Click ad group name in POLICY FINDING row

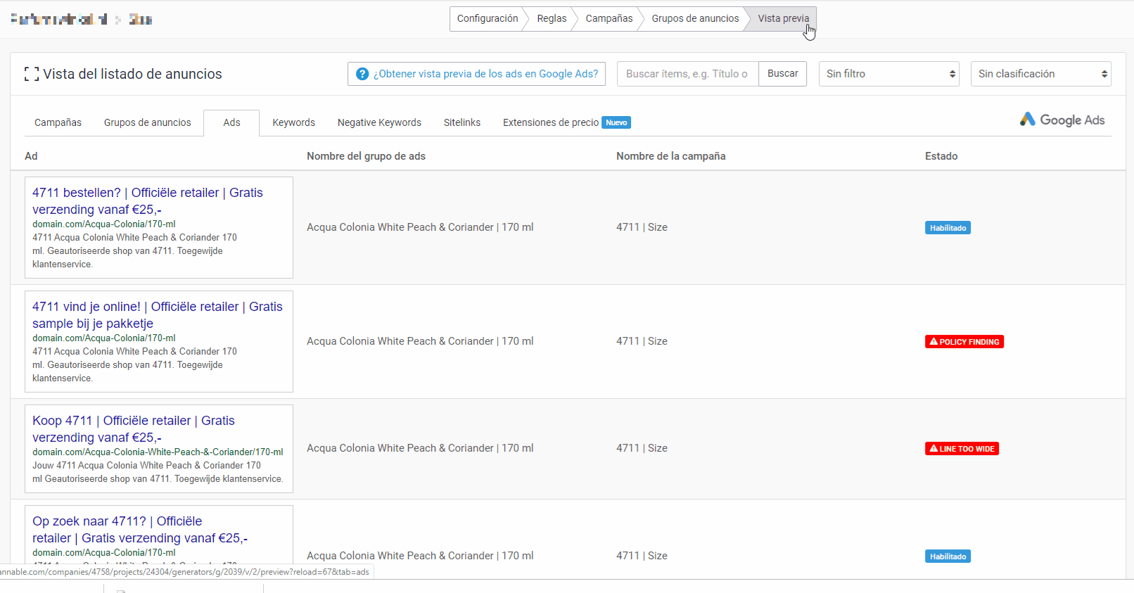click(x=420, y=341)
